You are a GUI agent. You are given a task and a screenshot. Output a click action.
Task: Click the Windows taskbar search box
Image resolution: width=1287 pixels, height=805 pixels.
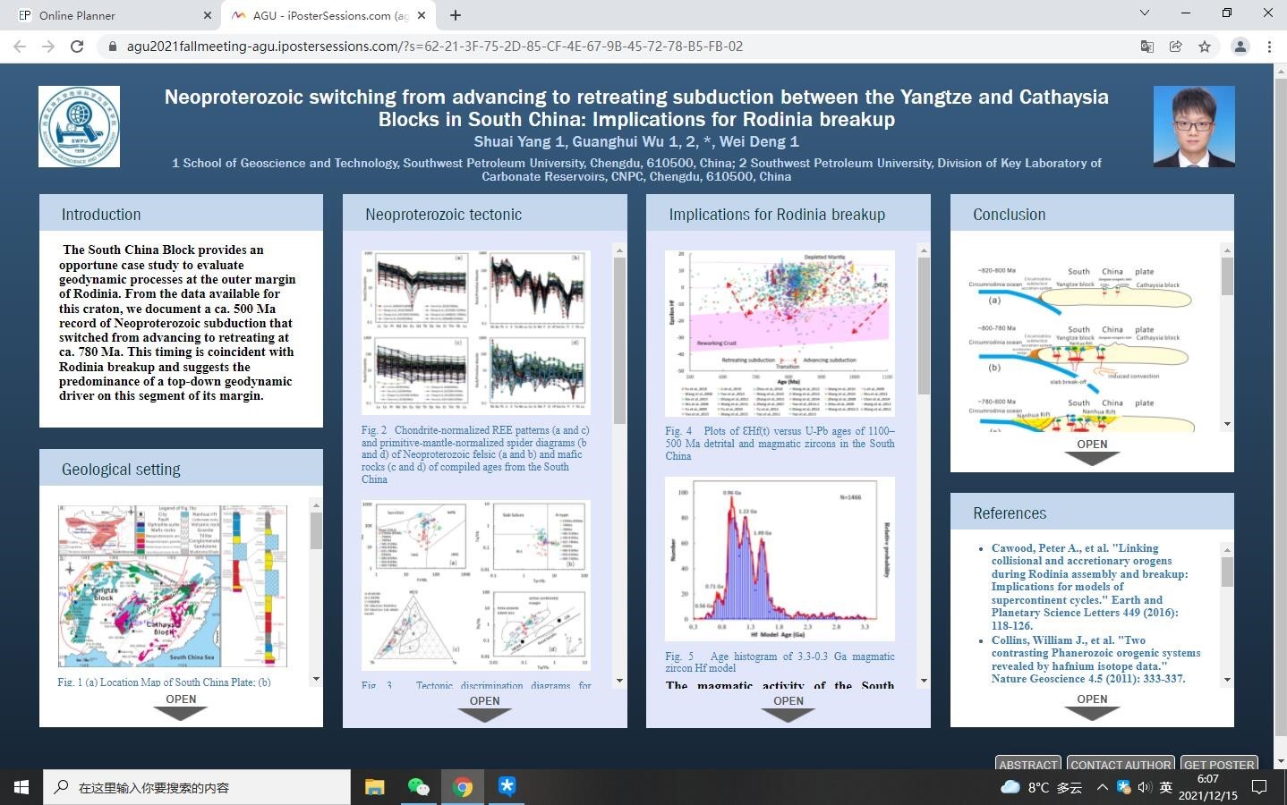[x=197, y=787]
